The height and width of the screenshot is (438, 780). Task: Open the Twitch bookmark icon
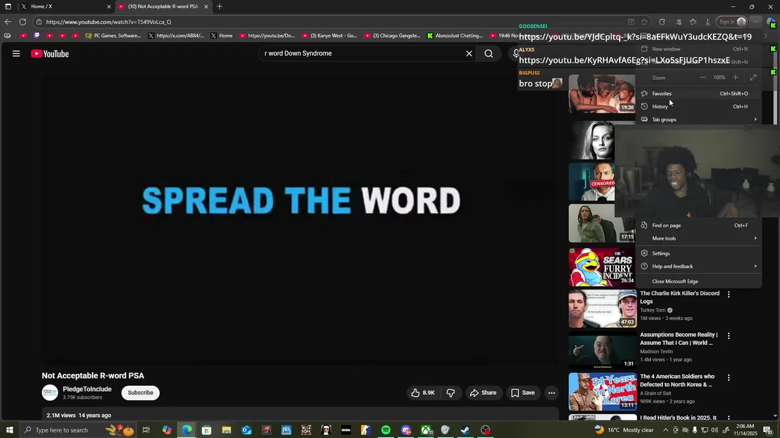(x=37, y=36)
